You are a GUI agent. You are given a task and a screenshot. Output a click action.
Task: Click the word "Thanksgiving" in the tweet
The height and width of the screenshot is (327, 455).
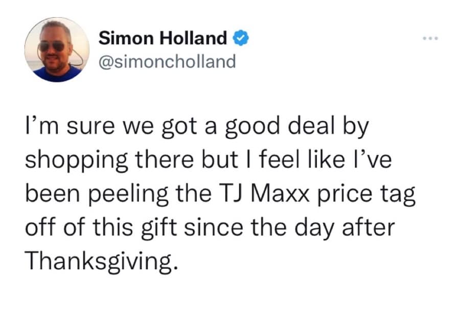(102, 262)
